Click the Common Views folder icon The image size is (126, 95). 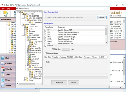27,27
